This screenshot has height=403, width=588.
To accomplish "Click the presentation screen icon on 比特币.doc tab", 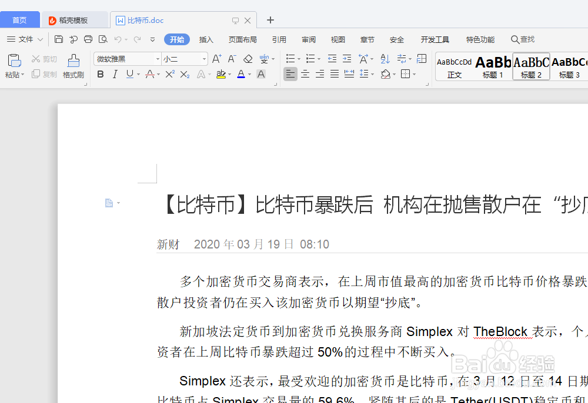I will pos(235,21).
